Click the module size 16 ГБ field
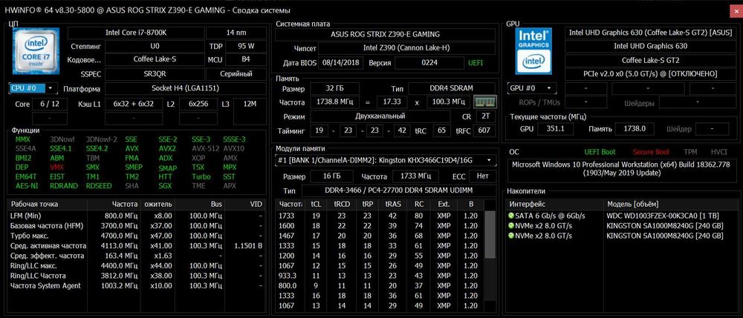Screen dimensions: 743x318 pyautogui.click(x=331, y=176)
